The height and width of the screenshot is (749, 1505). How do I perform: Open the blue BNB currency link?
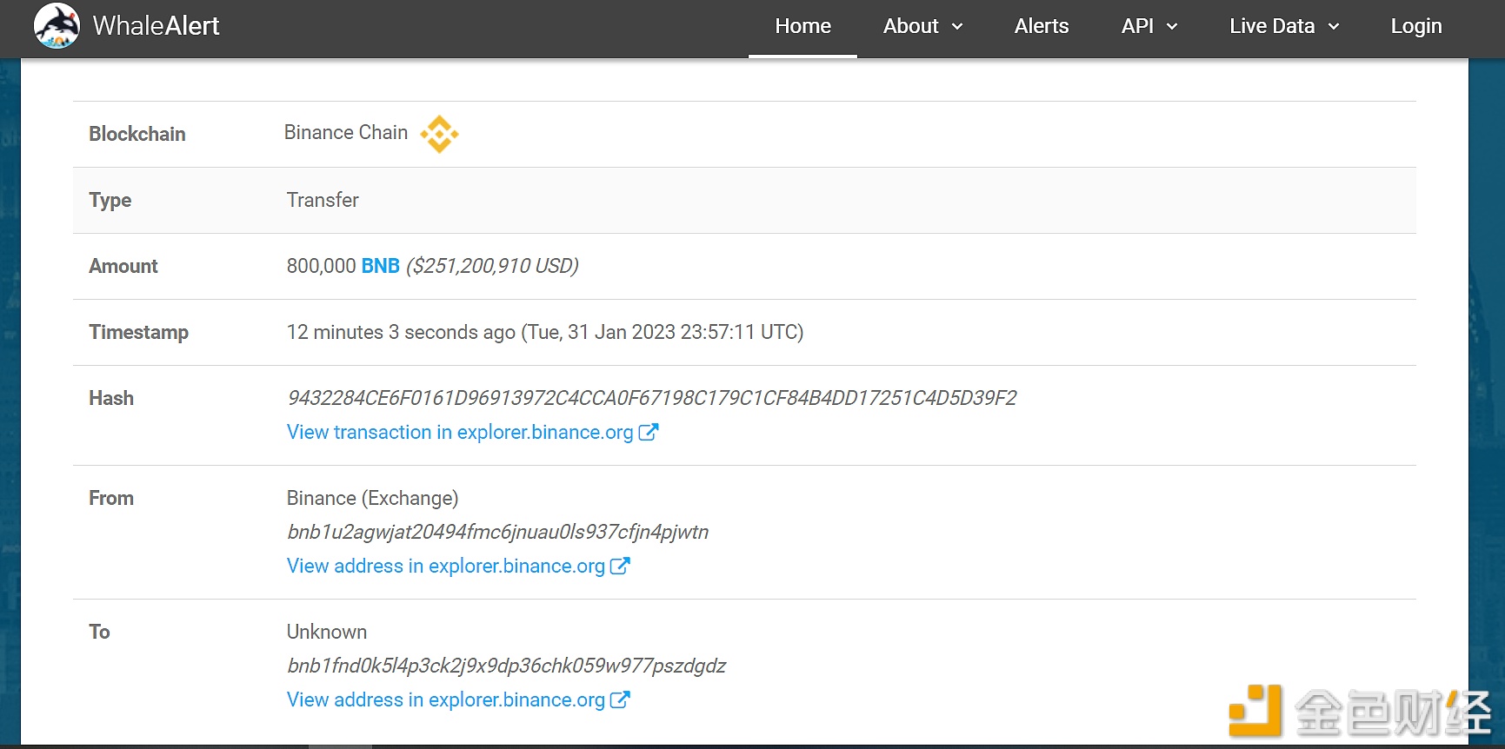tap(380, 266)
